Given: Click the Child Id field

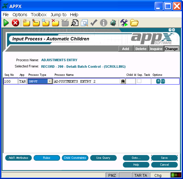Looking at the screenshot, I should click(131, 81).
